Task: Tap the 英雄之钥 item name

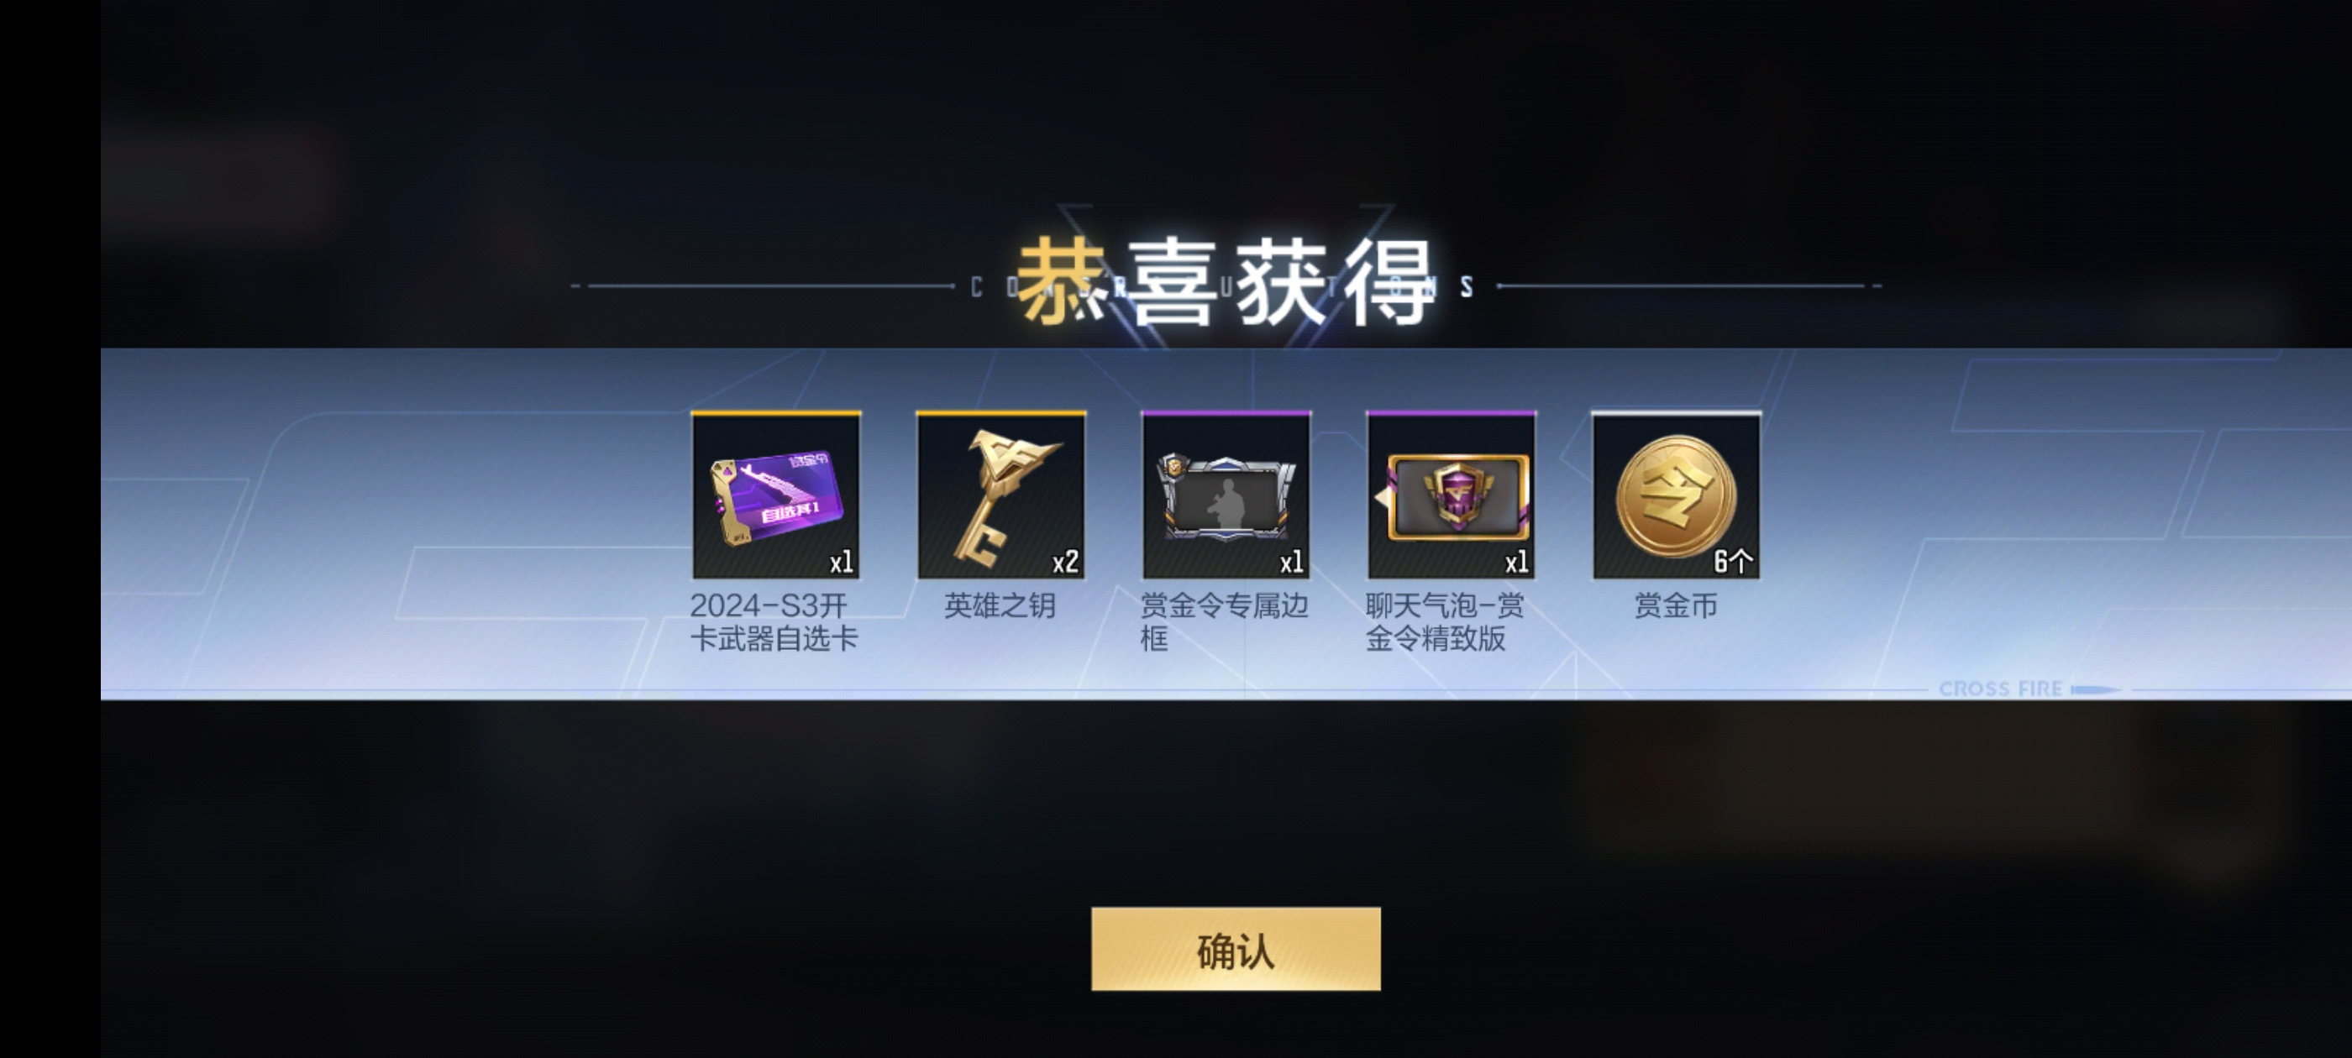Action: point(1000,605)
